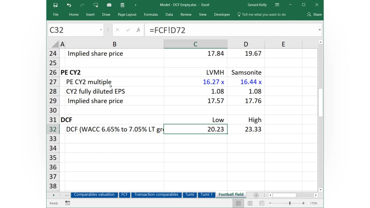This screenshot has height=208, width=370.
Task: Switch to the FCF sheet
Action: tap(125, 195)
